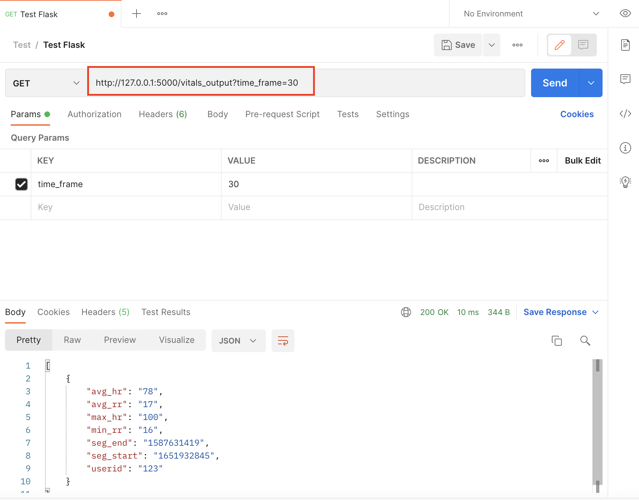Open the No Environment selector

[531, 14]
